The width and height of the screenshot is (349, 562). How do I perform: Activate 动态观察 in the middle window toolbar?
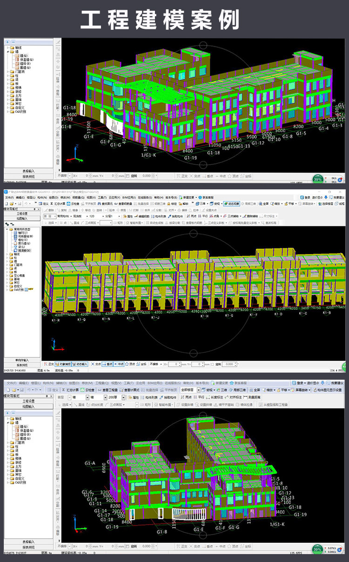(231, 203)
